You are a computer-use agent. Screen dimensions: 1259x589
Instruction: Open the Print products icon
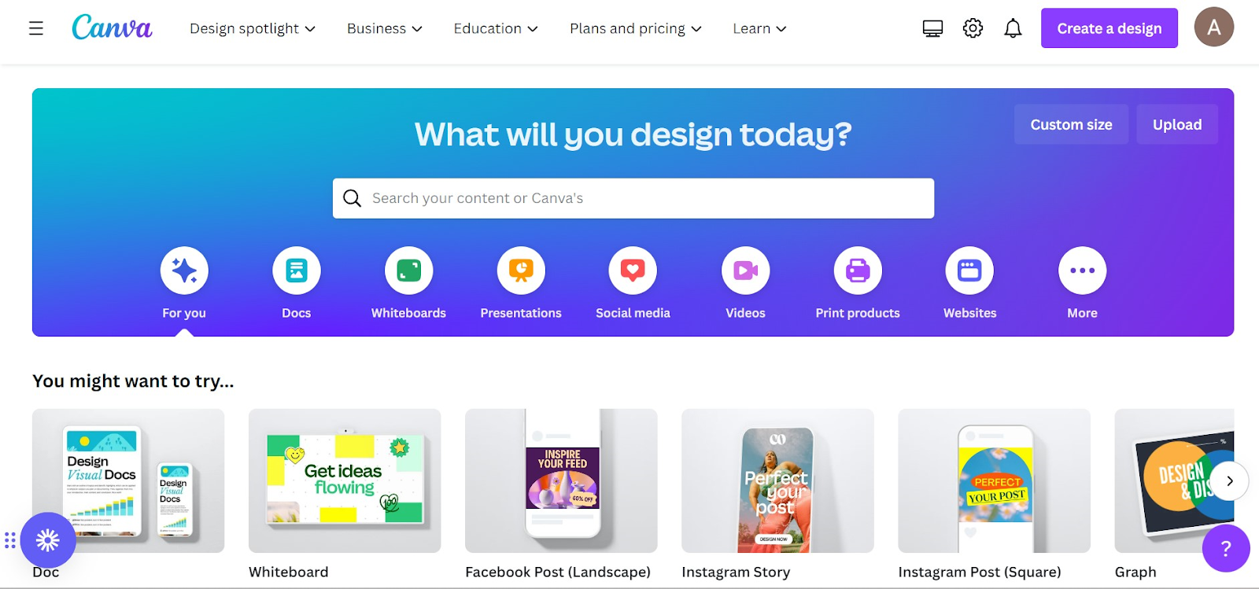858,271
